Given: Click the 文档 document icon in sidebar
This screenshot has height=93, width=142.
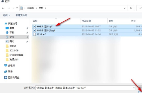Looking at the screenshot, I should pos(7,37).
